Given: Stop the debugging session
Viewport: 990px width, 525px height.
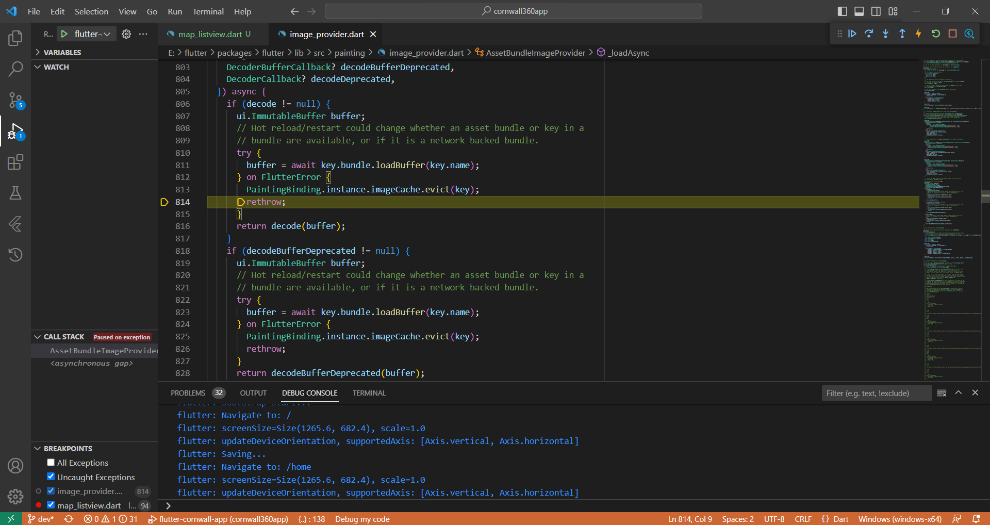Looking at the screenshot, I should (952, 34).
